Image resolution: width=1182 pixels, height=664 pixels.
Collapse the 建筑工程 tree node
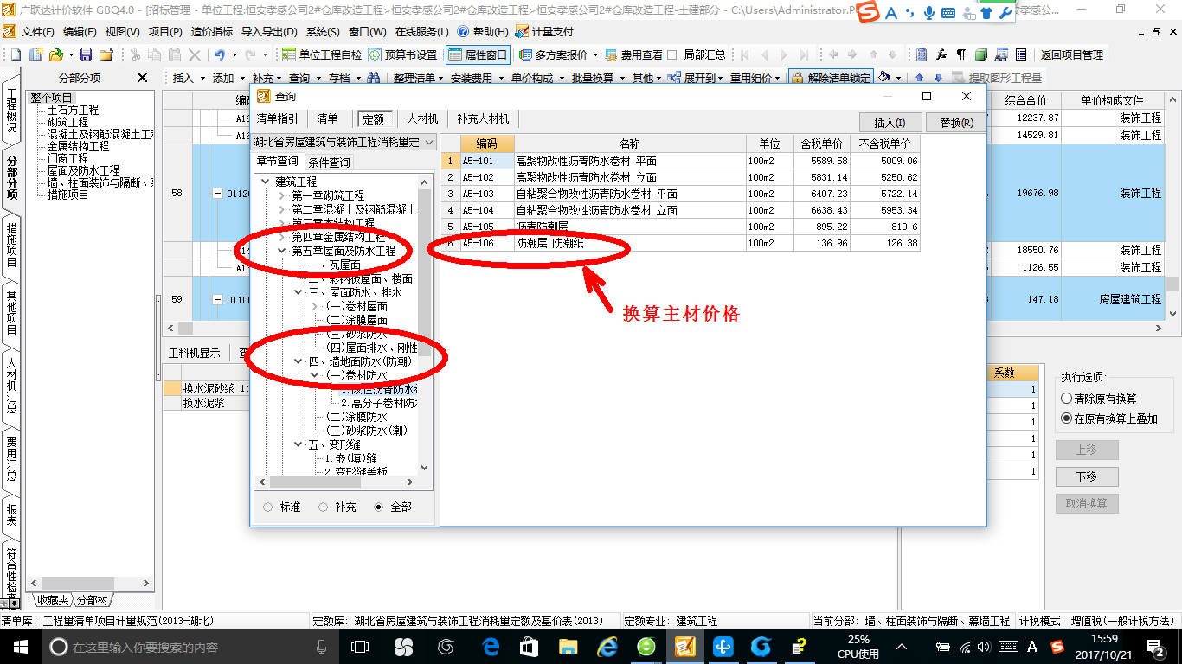tap(265, 182)
